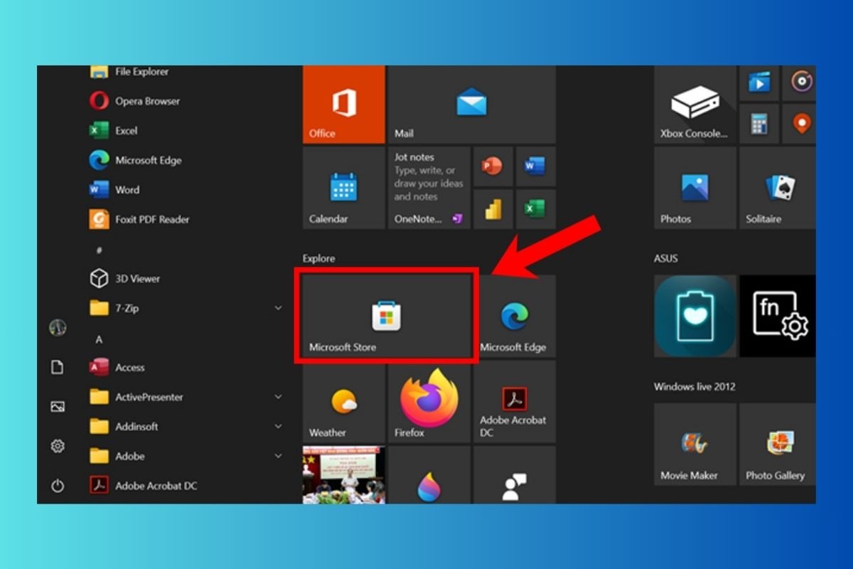Expand the ActivePresenter folder chevron
The height and width of the screenshot is (569, 853).
tap(278, 397)
